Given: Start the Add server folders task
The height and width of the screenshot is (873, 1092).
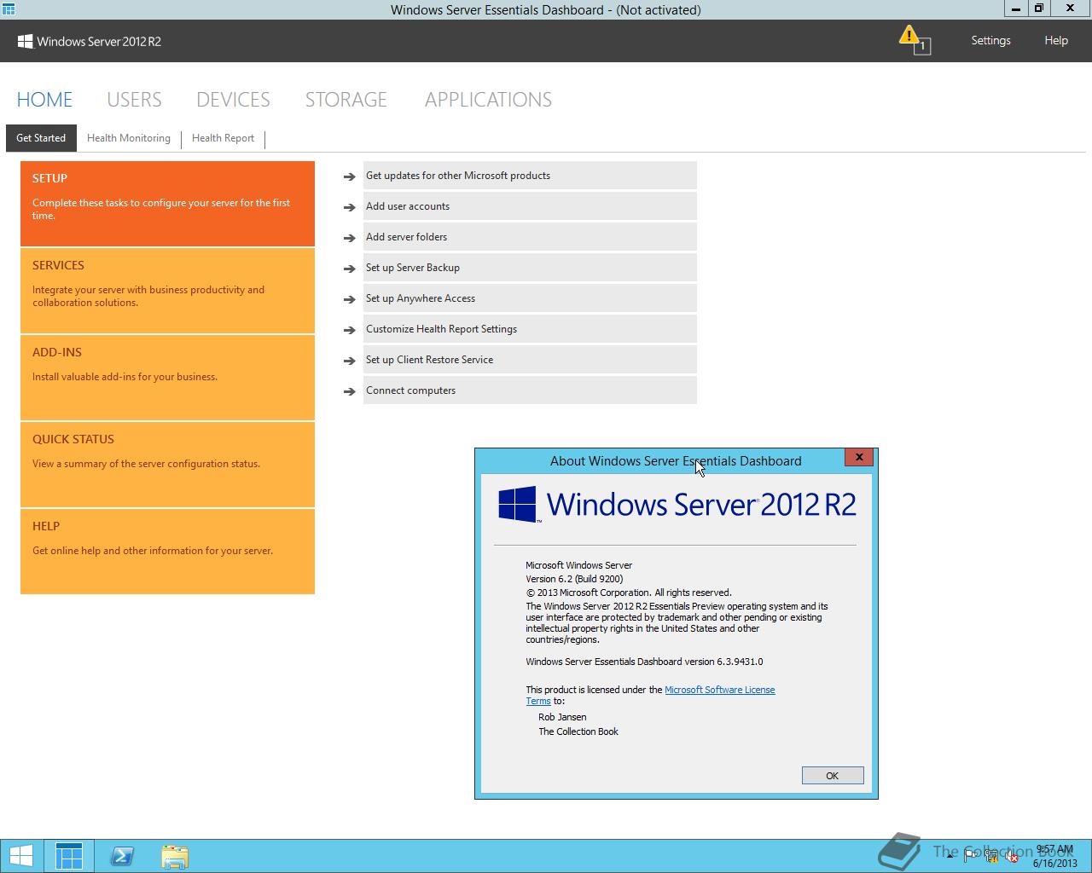Looking at the screenshot, I should pos(530,237).
